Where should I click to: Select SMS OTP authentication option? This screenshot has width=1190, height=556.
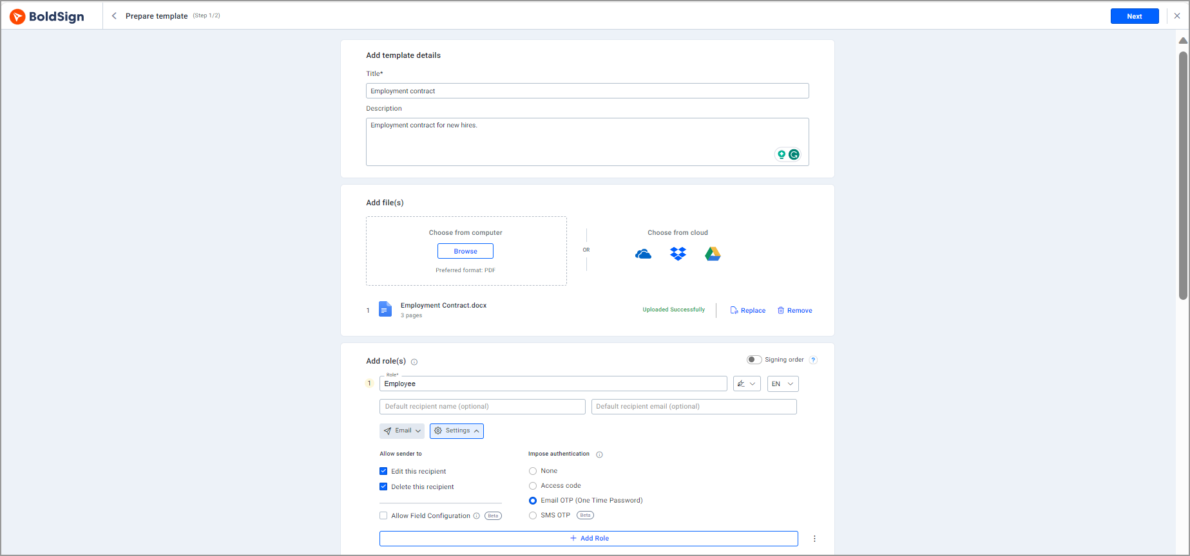tap(533, 515)
